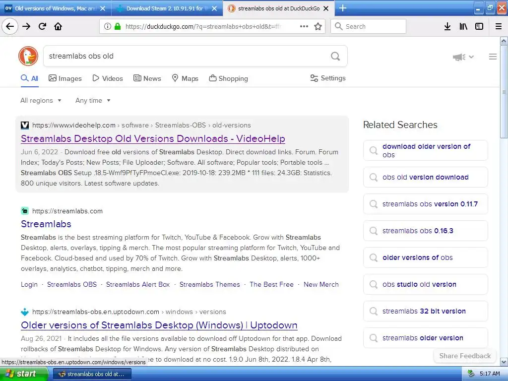508x381 pixels.
Task: Open Streamlabs OBS sitelink
Action: [x=72, y=284]
